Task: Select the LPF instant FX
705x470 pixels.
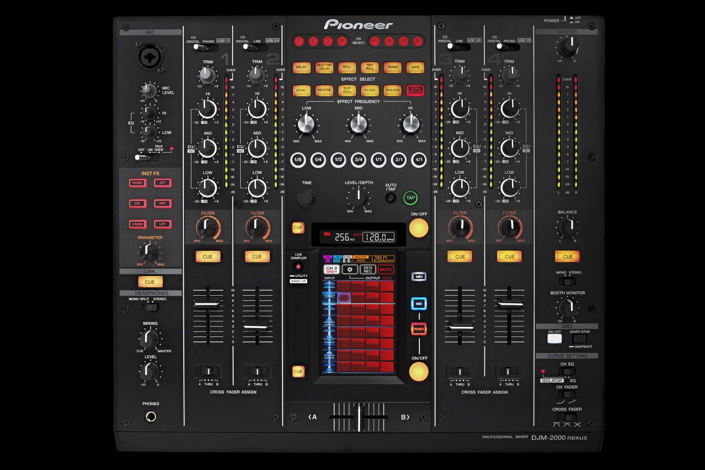Action: [163, 224]
